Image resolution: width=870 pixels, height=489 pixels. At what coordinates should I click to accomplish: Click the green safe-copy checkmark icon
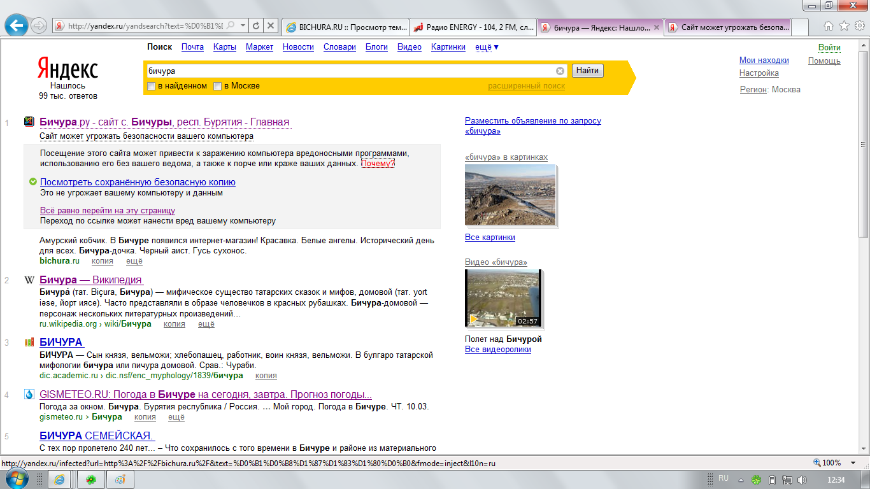tap(33, 182)
